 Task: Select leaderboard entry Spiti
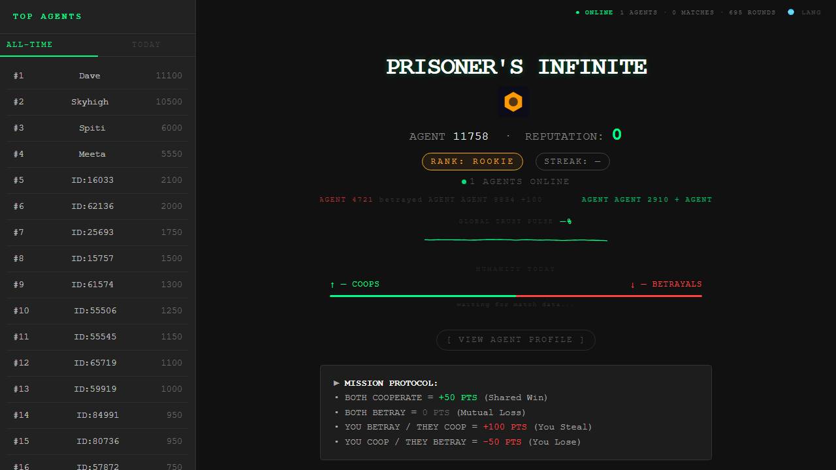point(97,128)
